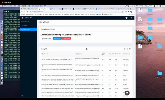This screenshot has width=165, height=100.
Task: Copy BTC address in the 306 Total Mined row
Action: [x=99, y=65]
